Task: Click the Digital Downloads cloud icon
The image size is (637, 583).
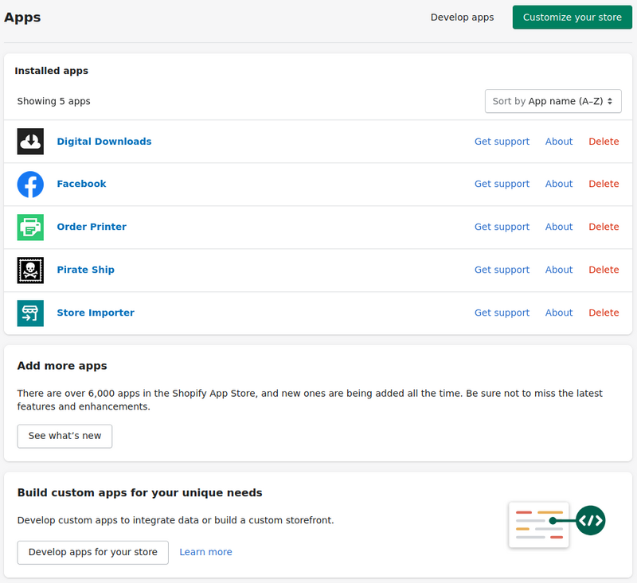Action: (30, 142)
